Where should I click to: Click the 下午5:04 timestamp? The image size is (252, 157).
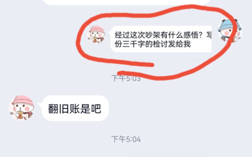pyautogui.click(x=126, y=139)
